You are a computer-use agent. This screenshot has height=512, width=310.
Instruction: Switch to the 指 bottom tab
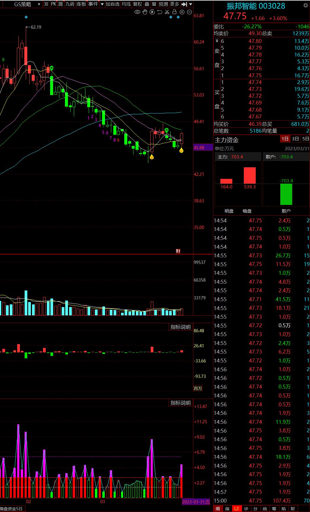click(227, 509)
